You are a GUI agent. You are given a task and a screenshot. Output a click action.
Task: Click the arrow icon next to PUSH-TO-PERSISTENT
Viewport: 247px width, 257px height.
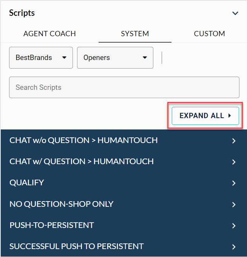click(234, 226)
